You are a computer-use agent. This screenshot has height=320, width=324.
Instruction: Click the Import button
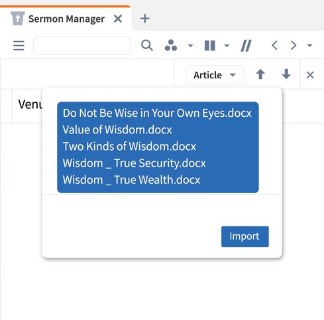(x=245, y=236)
